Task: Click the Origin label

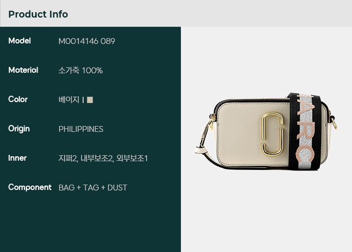Action: pyautogui.click(x=19, y=129)
